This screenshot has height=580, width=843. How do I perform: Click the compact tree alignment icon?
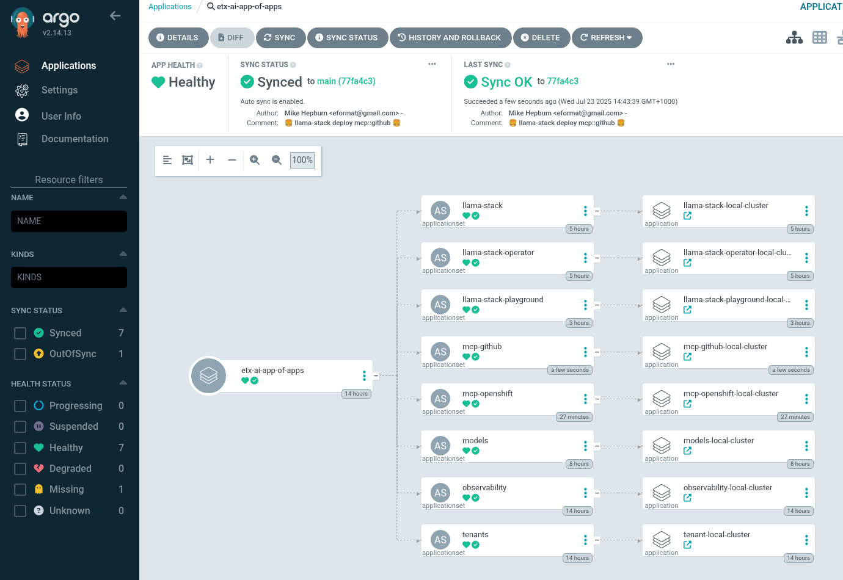pyautogui.click(x=167, y=160)
